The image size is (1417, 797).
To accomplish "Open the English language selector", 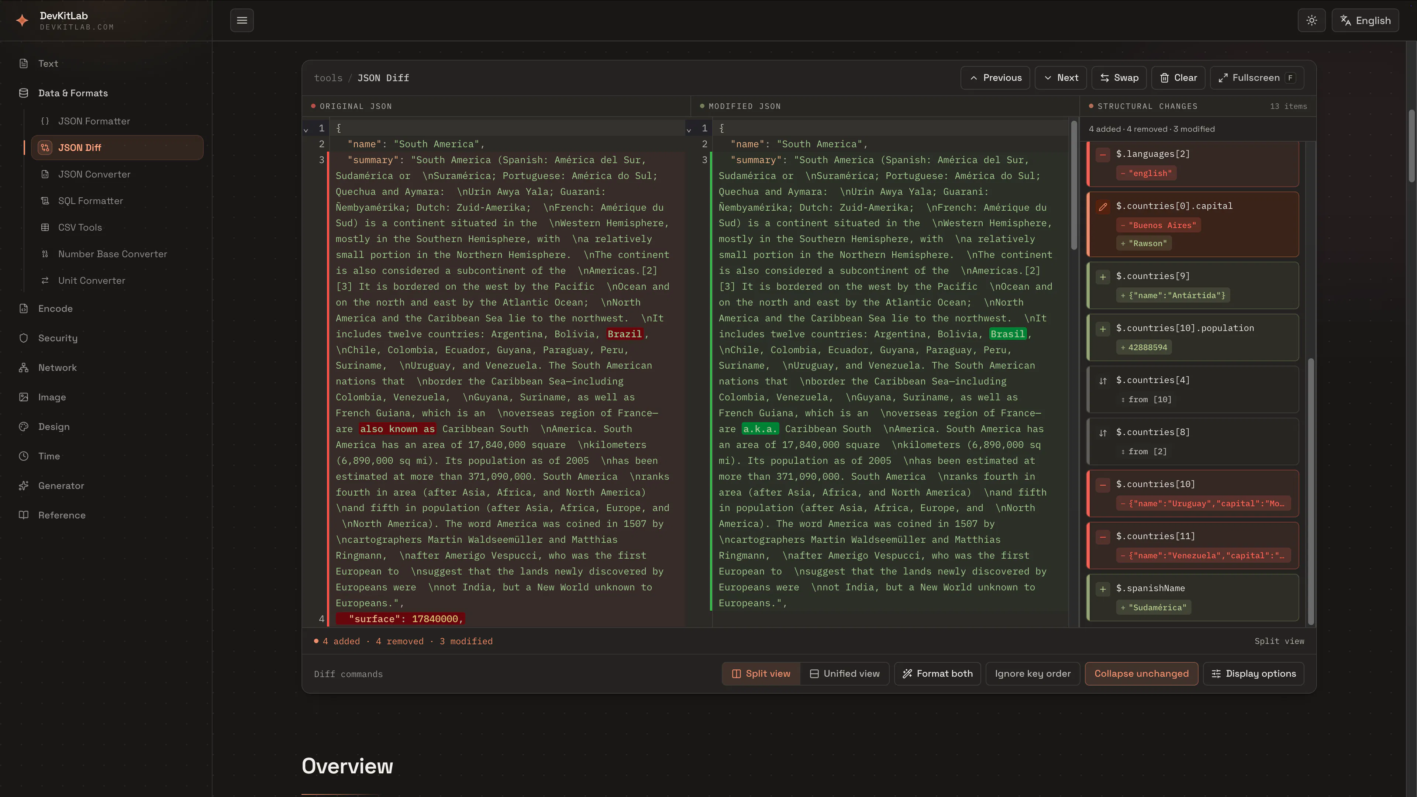I will point(1365,20).
